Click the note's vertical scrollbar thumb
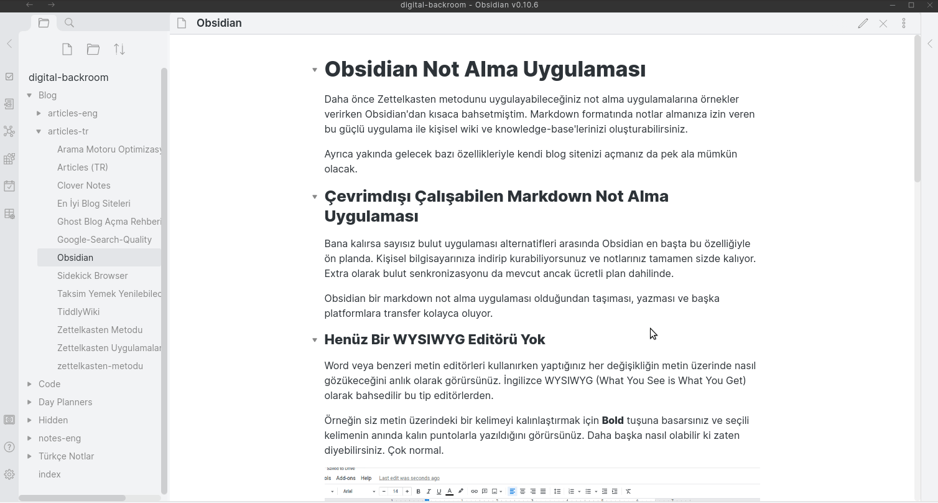This screenshot has width=938, height=503. (917, 109)
